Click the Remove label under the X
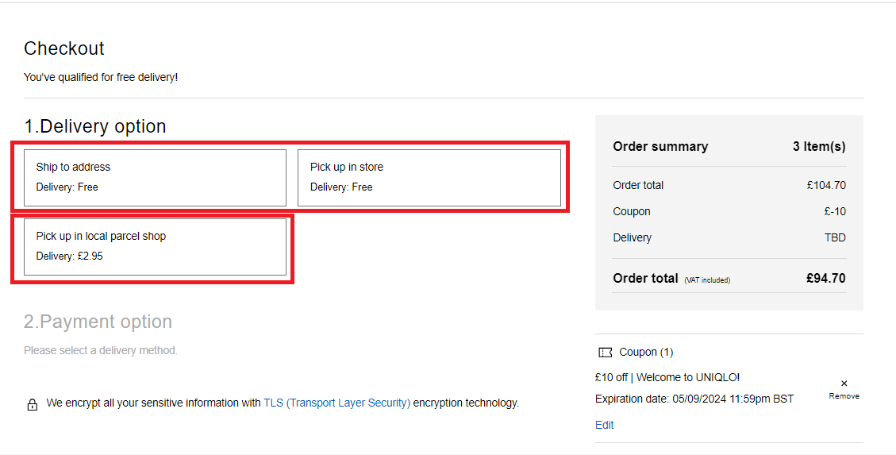This screenshot has height=455, width=896. click(844, 395)
